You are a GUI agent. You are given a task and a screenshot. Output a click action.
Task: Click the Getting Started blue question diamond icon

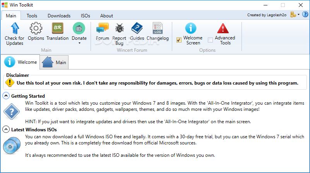coord(12,112)
